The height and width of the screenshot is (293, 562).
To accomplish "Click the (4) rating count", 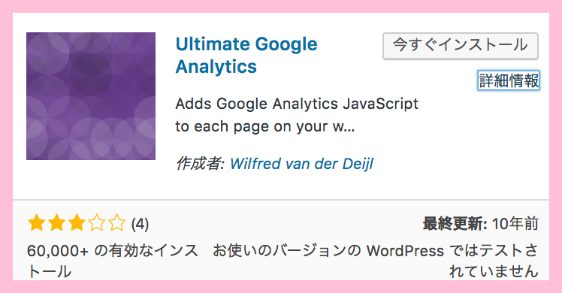I will (x=140, y=224).
